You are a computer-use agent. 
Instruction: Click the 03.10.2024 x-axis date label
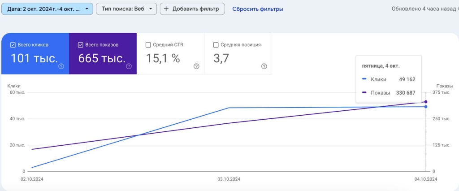tap(229, 179)
